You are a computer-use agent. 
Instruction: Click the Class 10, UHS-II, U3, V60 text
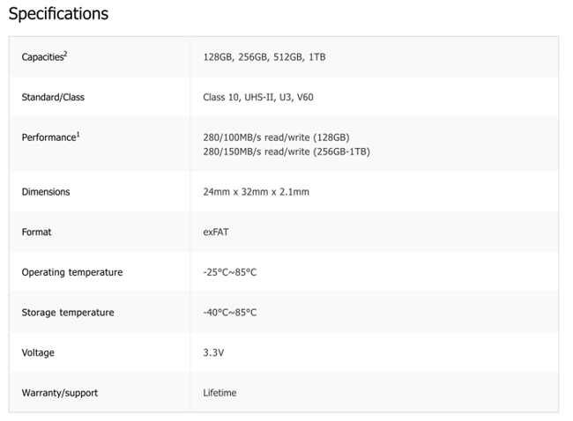pyautogui.click(x=258, y=97)
